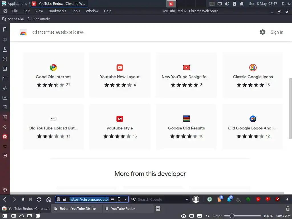Screen dimensions: 292x219
Task: Open Vivaldi settings gear in sidebar
Action: 5,190
